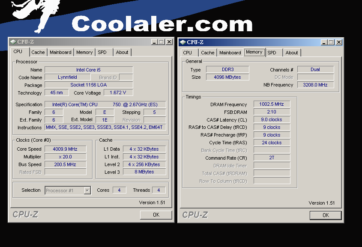Click the Cores count field
Viewport: 362px width, 247px height.
120,190
